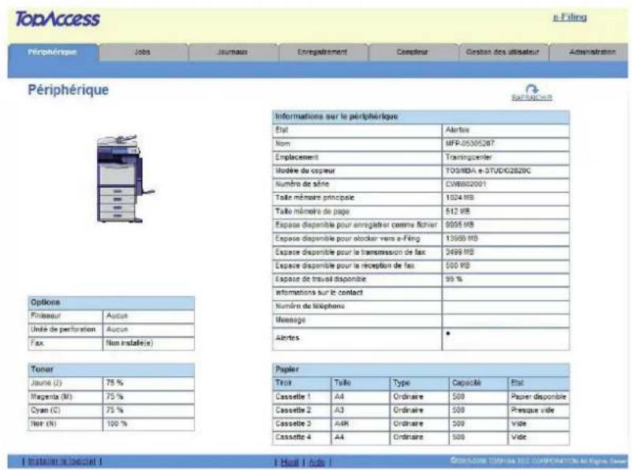Select e-Filing storage space value
This screenshot has width=632, height=470.
462,239
